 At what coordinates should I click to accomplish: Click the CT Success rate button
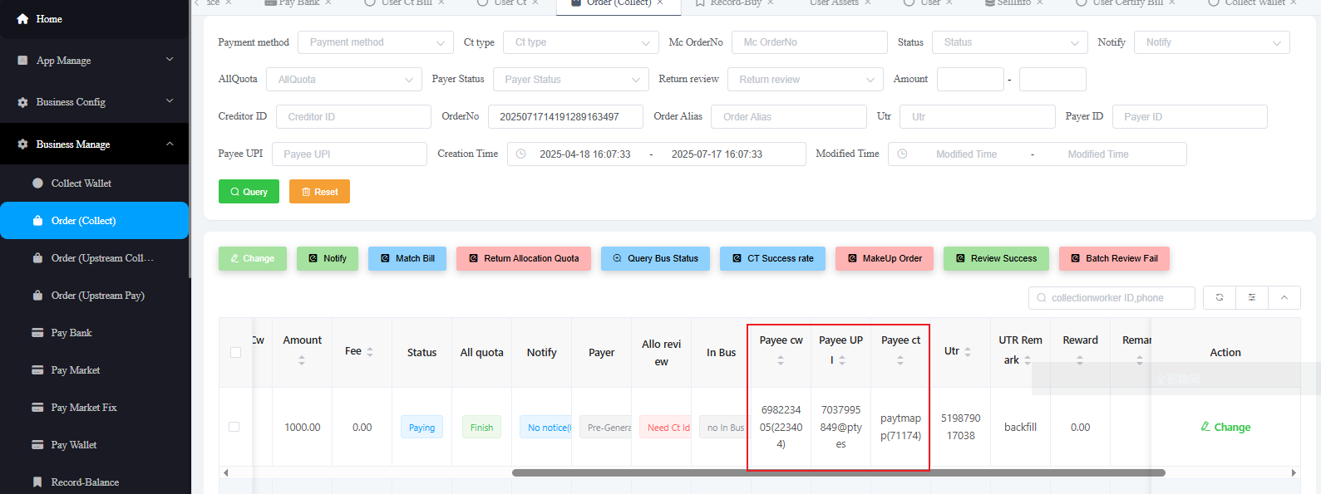(772, 258)
